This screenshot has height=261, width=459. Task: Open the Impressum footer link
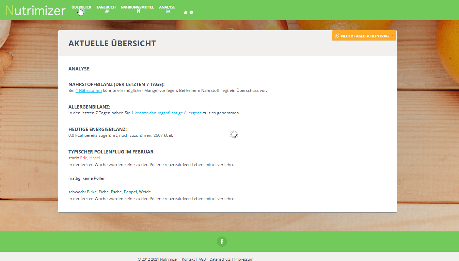(243, 259)
